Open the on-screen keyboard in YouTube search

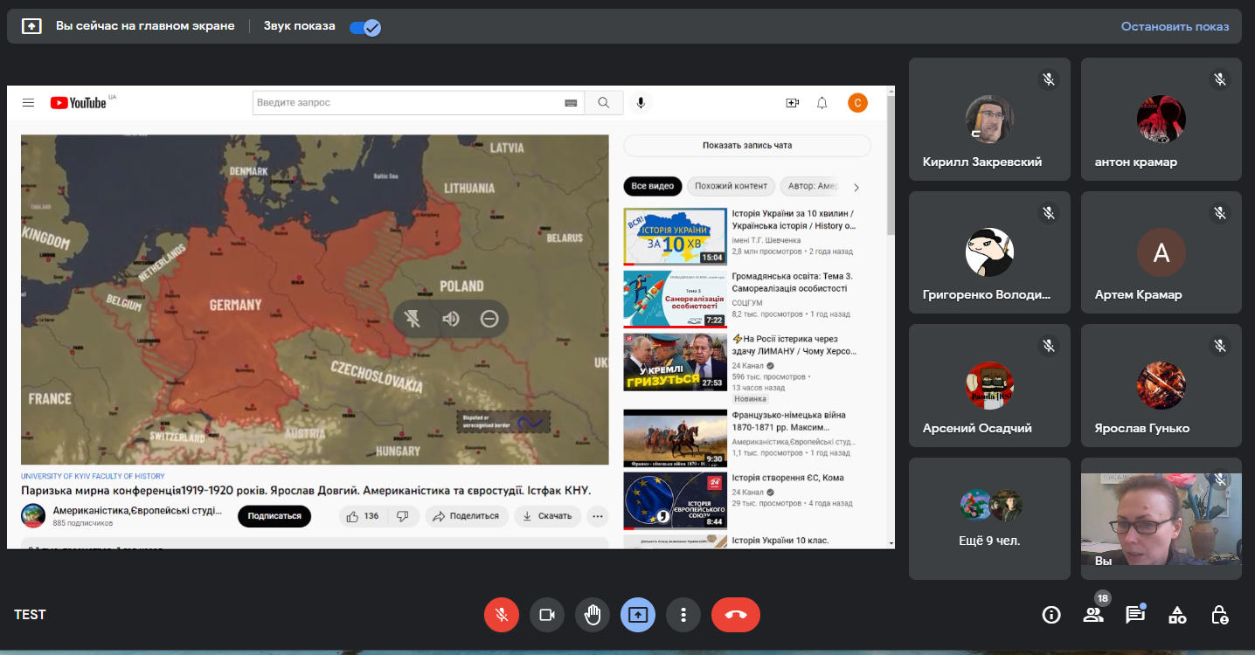pos(571,103)
